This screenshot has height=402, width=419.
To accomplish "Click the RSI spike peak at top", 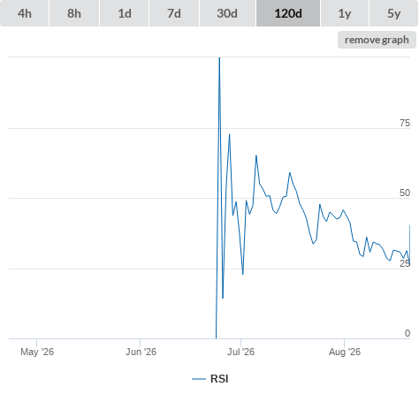I will coord(219,58).
